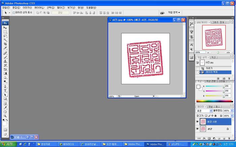Image resolution: width=236 pixels, height=147 pixels.
Task: Swap foreground and background colors icon
Action: pyautogui.click(x=7, y=120)
